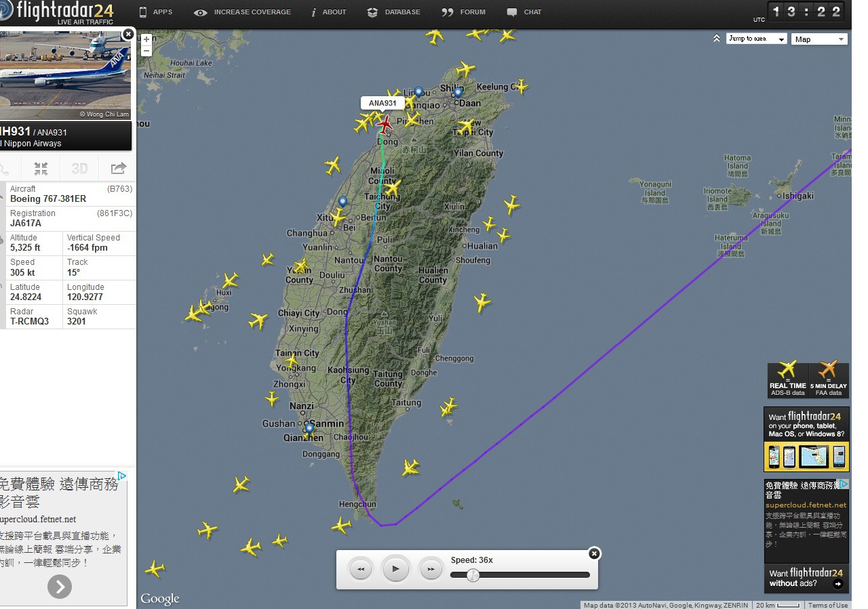Select the yellow plane over Keelung
Screen dimensions: 868x609
(520, 86)
